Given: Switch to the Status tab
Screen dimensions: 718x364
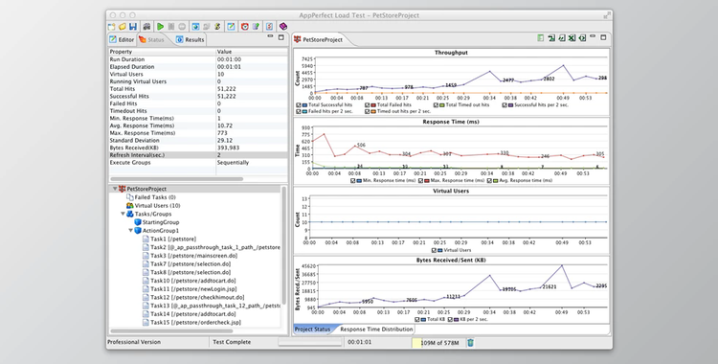Looking at the screenshot, I should click(151, 39).
